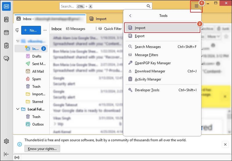This screenshot has height=161, width=232.
Task: Go back from Tools menu
Action: [x=130, y=16]
